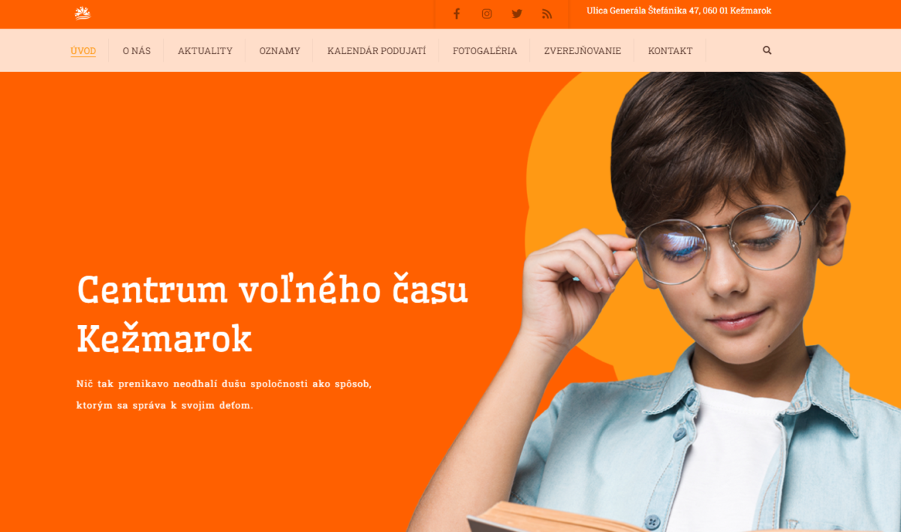
Task: Click the site logo in the header
Action: pos(83,13)
